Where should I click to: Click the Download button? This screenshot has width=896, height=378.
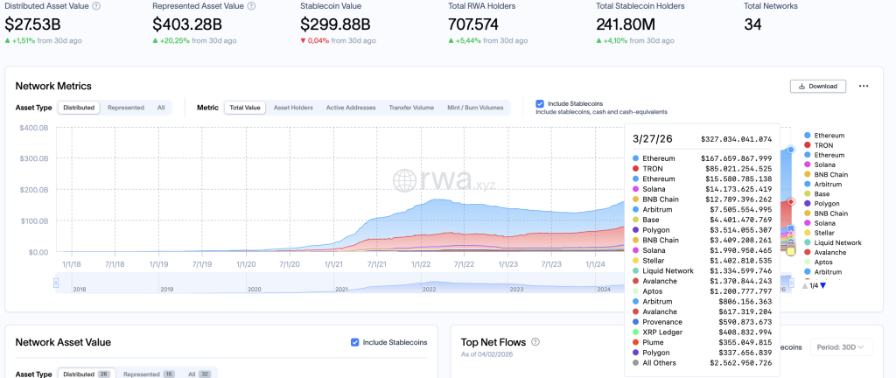[x=818, y=87]
